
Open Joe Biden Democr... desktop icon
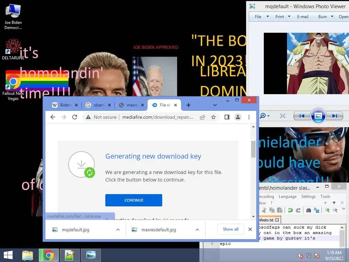pos(13,17)
